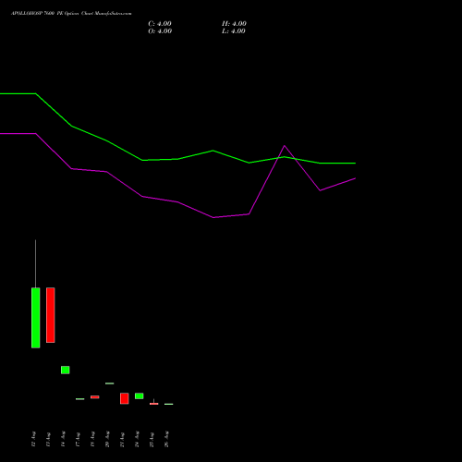Click the '26 Aug' date label

point(166,440)
